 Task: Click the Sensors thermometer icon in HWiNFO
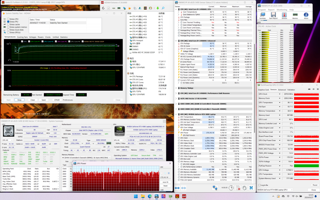(x=284, y=15)
